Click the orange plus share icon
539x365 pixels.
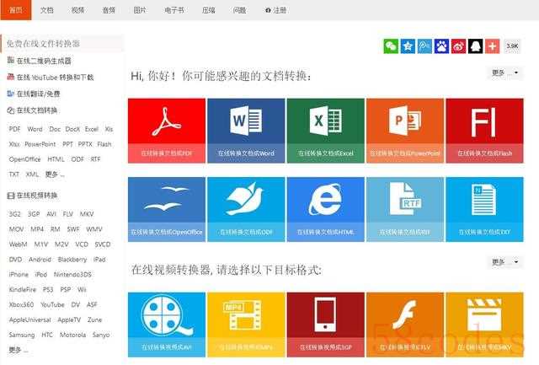[492, 46]
